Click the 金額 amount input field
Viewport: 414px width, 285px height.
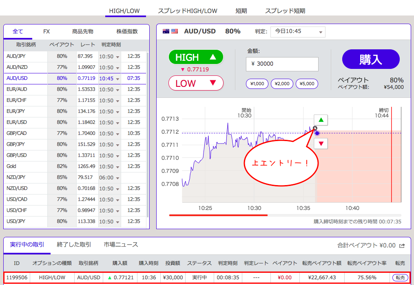point(282,64)
